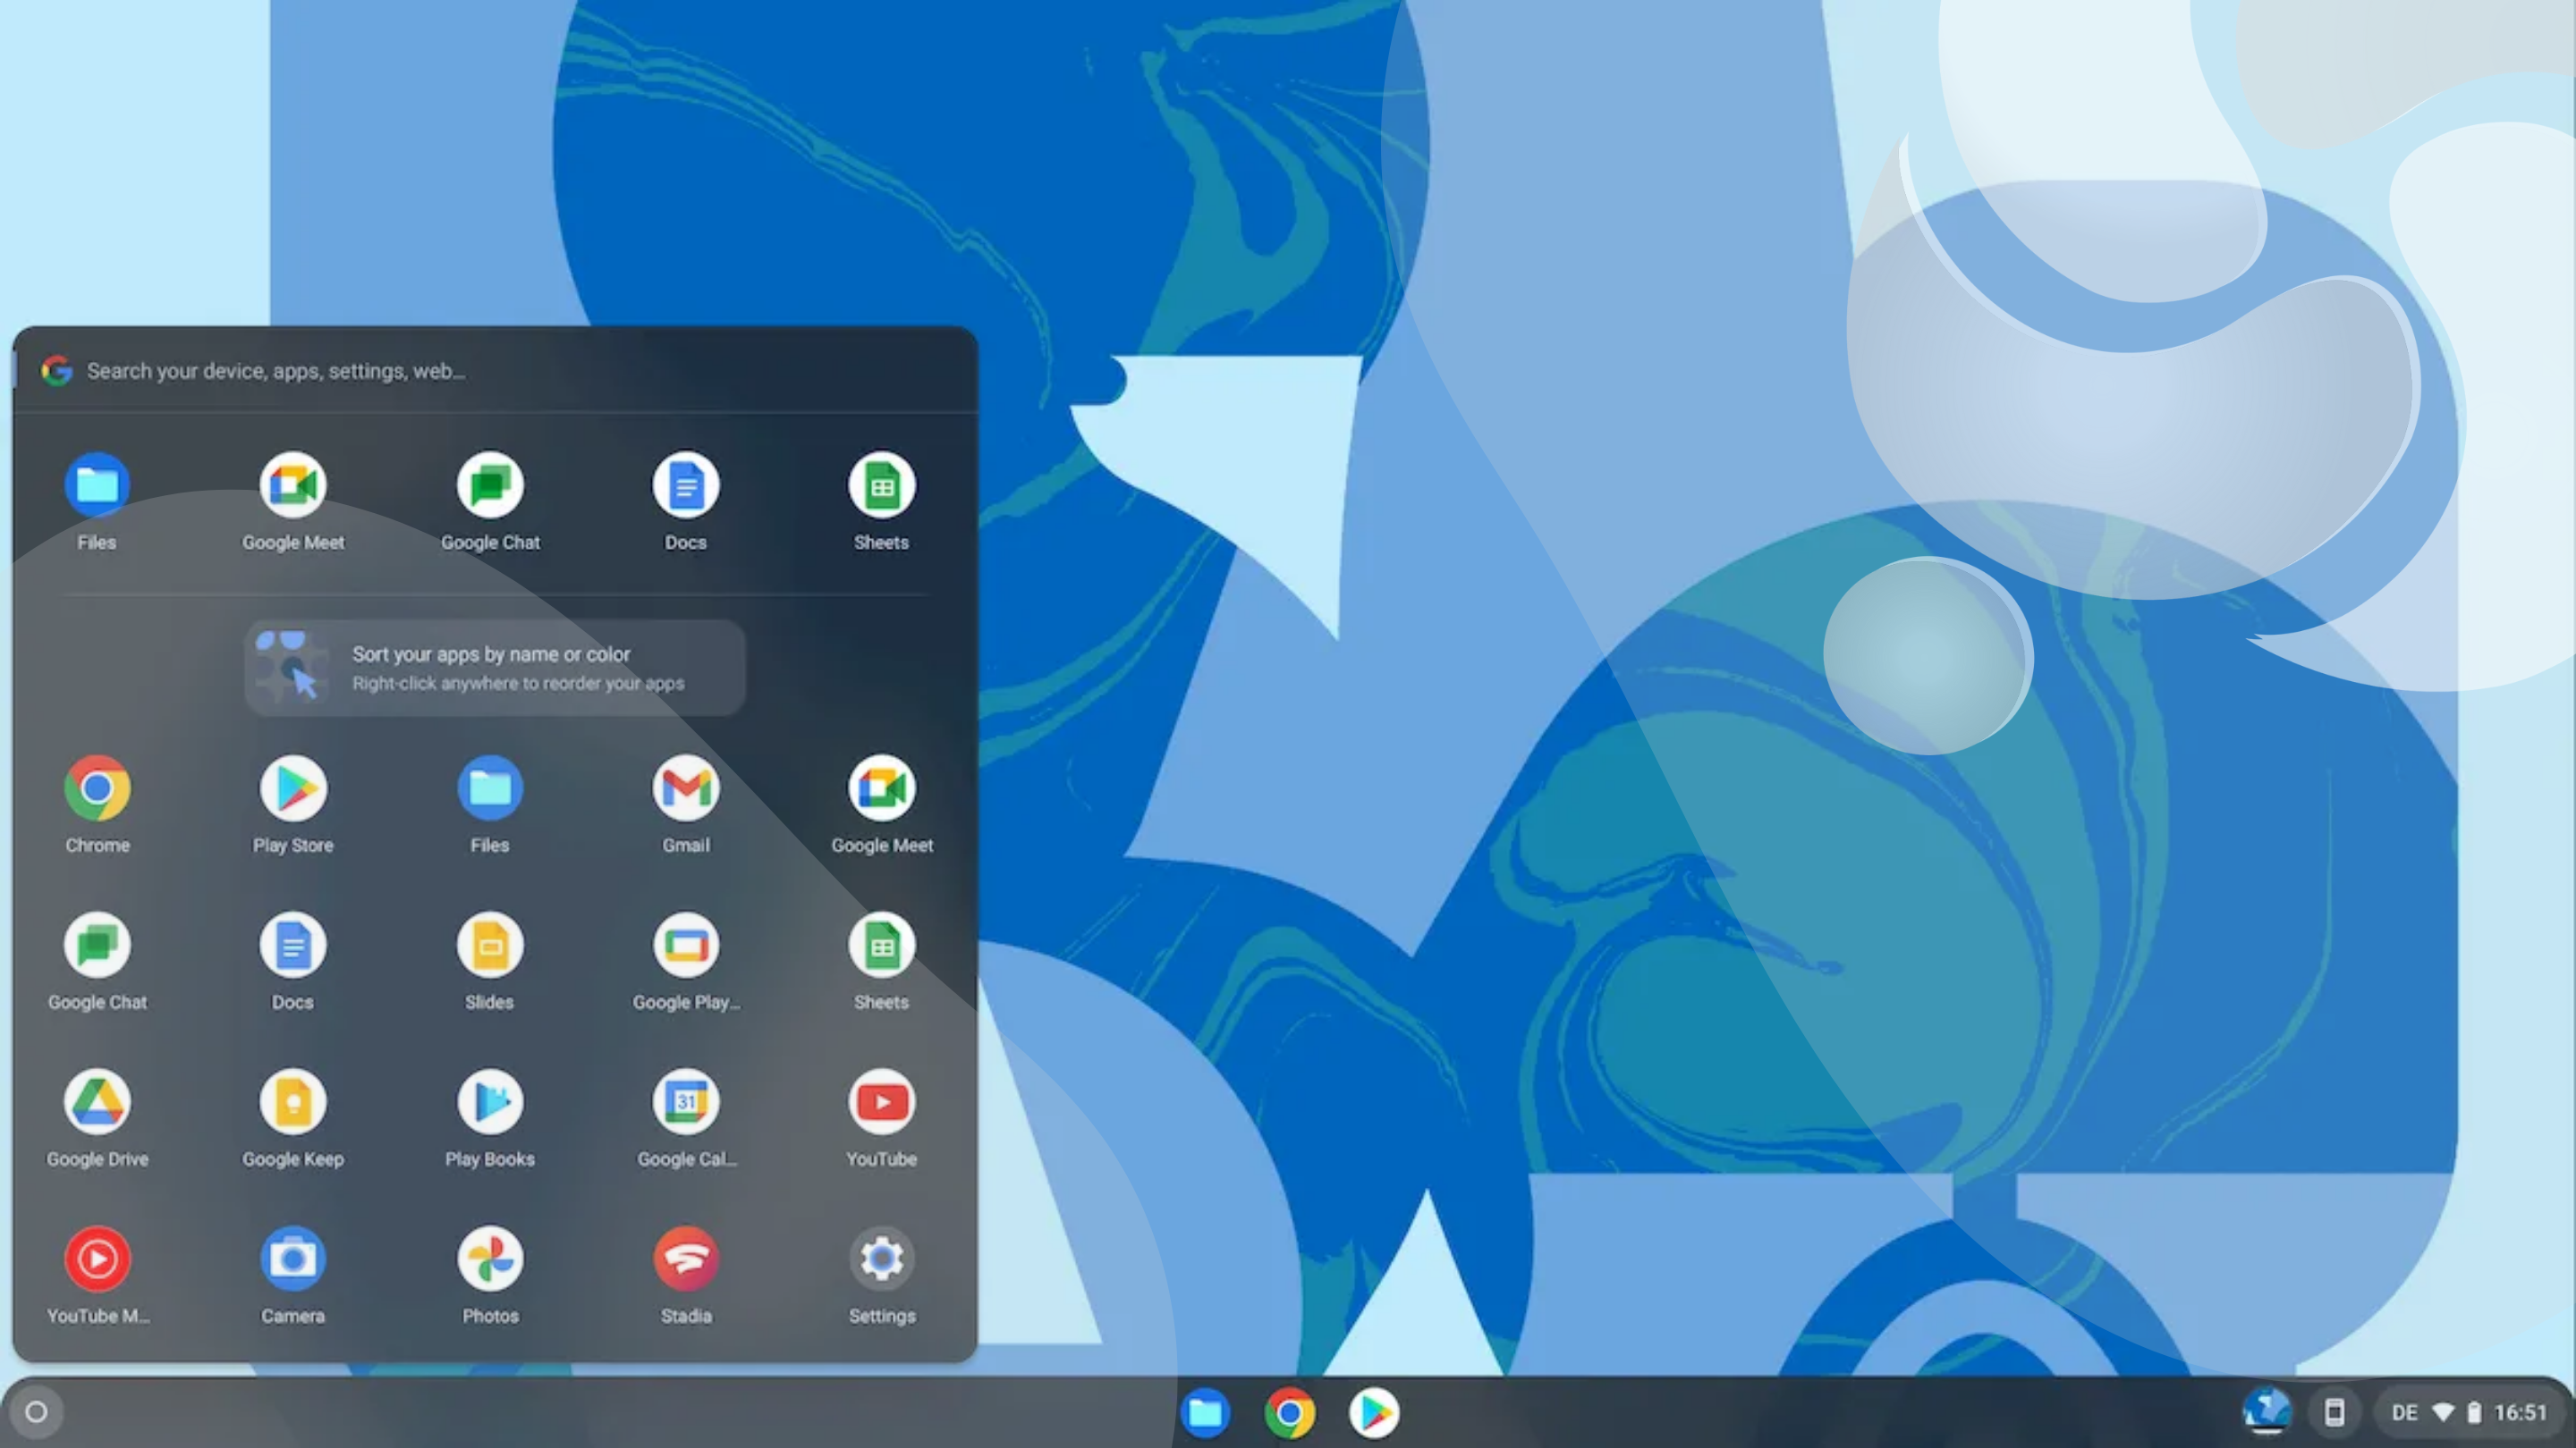2576x1448 pixels.
Task: Click the circular launcher button on the shelf
Action: point(36,1412)
